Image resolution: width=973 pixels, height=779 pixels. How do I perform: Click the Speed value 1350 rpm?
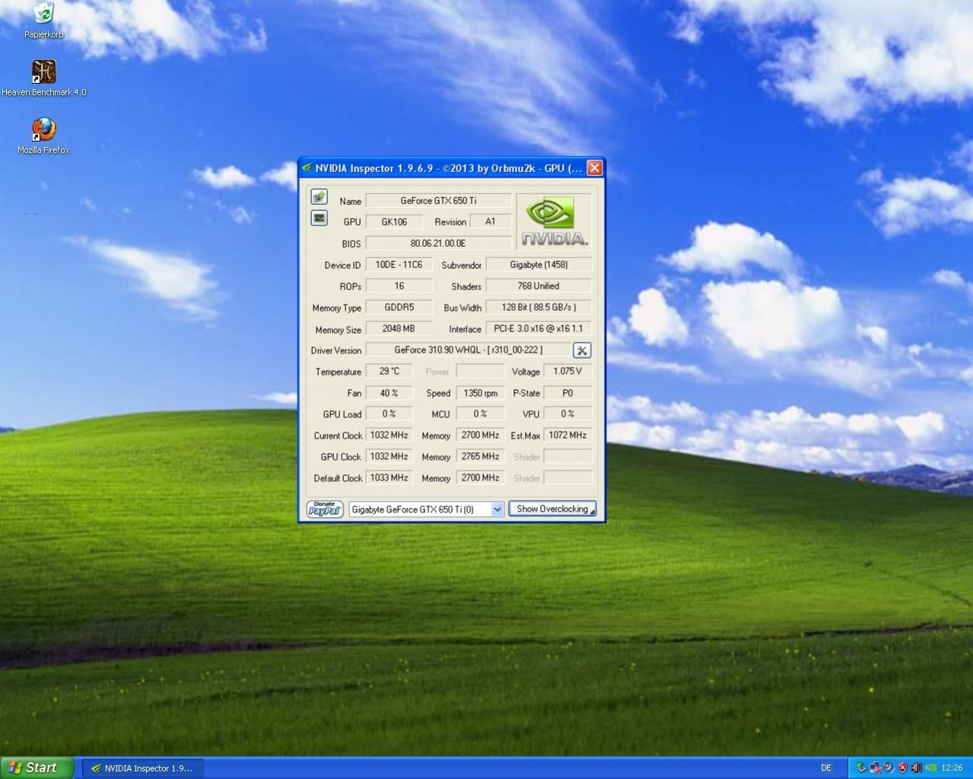pos(481,393)
